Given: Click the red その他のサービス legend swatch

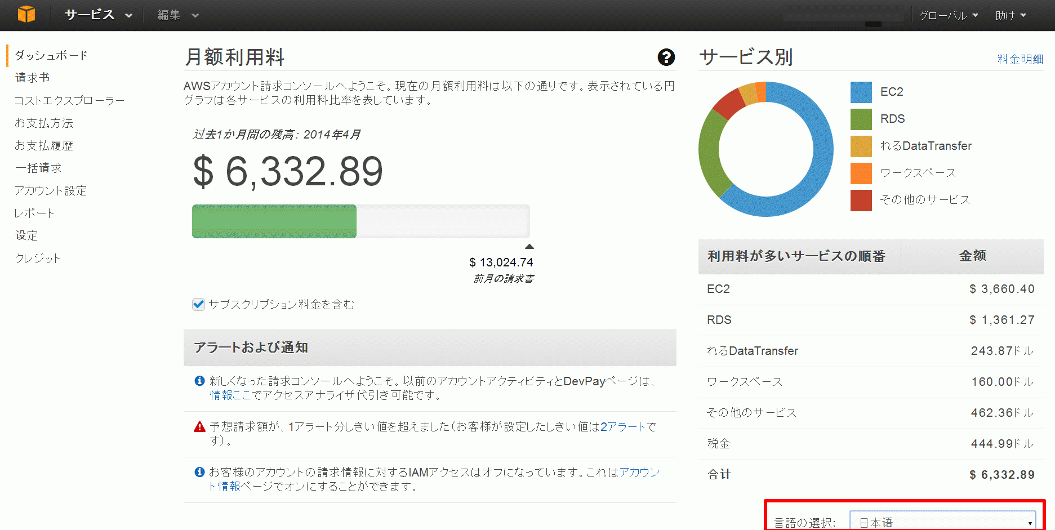Looking at the screenshot, I should click(861, 200).
